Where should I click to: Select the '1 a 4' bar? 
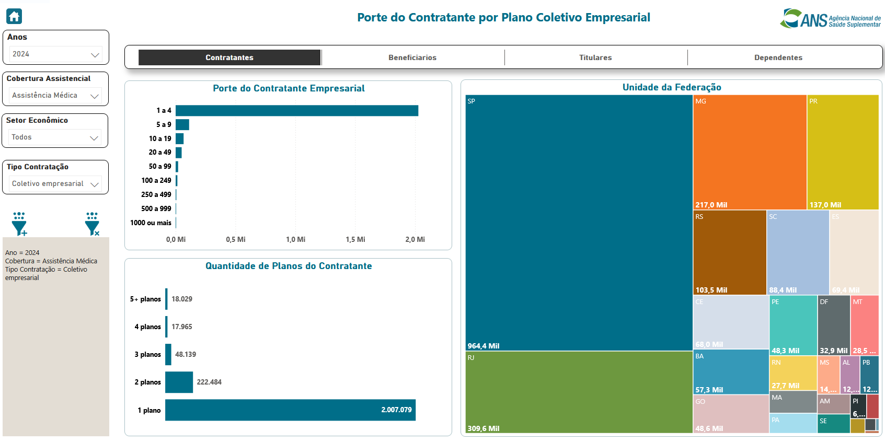[x=296, y=111]
